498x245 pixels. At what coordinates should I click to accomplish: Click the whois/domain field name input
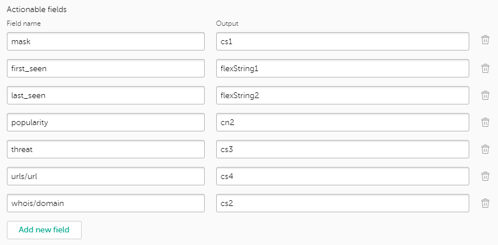106,203
